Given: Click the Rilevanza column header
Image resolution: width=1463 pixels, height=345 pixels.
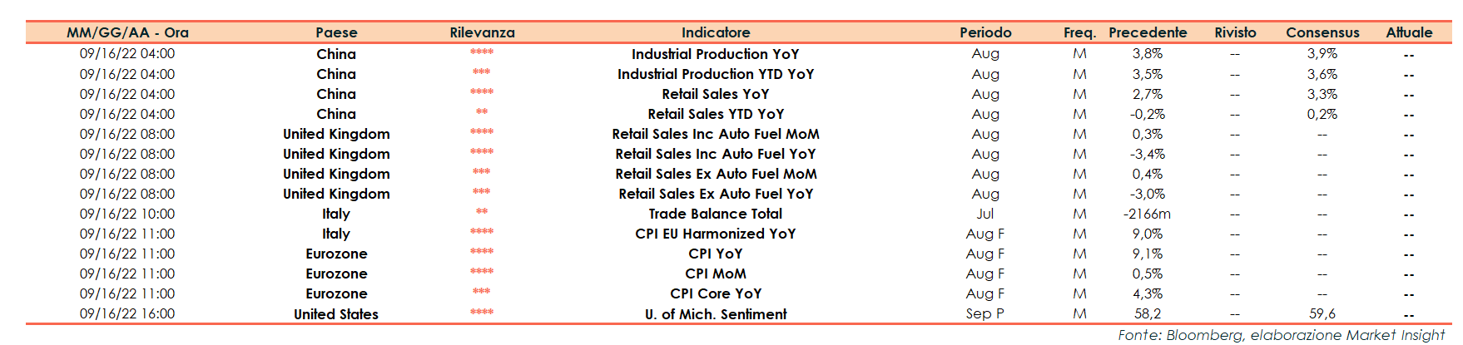Looking at the screenshot, I should point(482,32).
